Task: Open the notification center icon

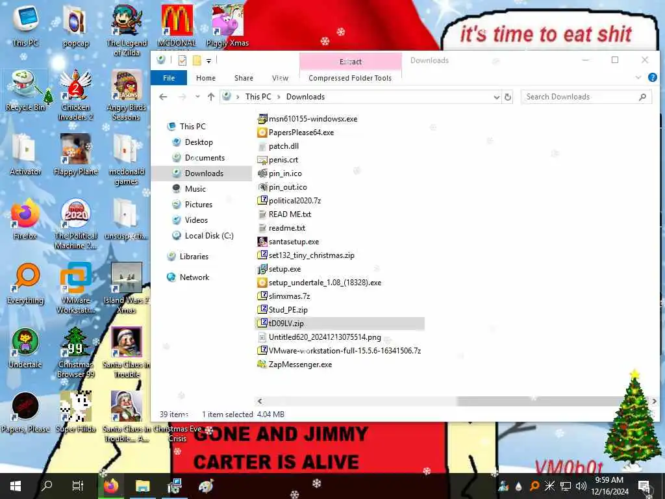Action: [x=644, y=486]
